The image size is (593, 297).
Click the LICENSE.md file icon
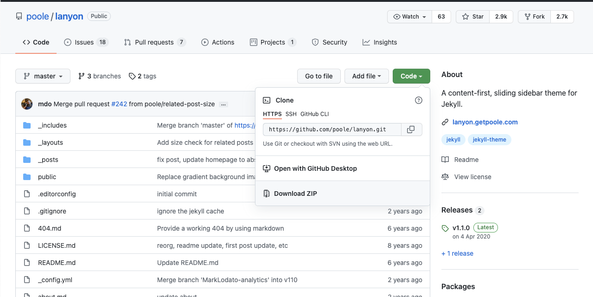click(x=27, y=245)
